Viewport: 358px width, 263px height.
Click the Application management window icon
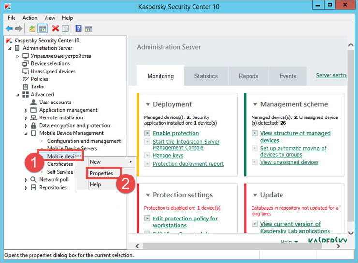(x=33, y=110)
